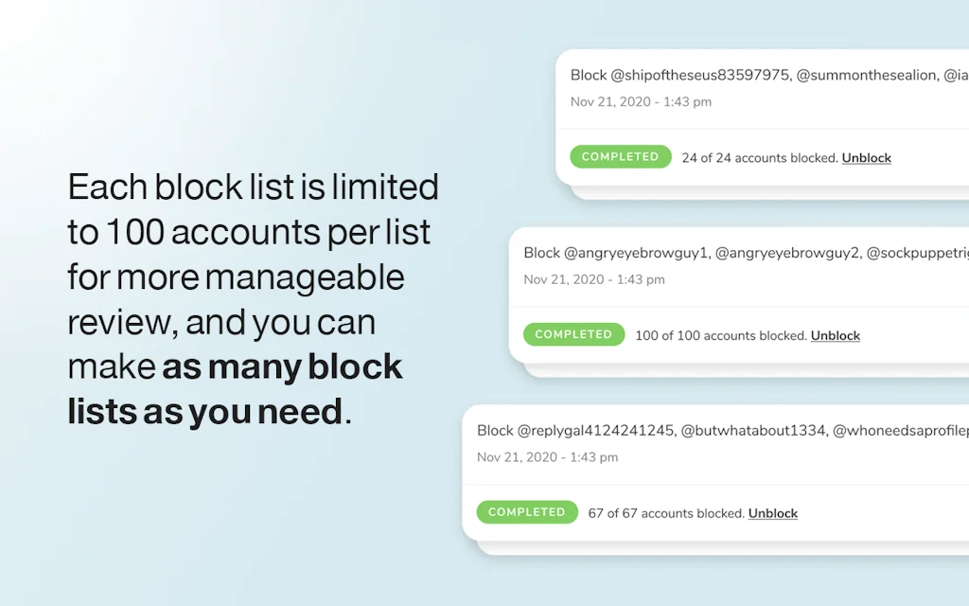Viewport: 969px width, 606px height.
Task: Click the timestamp on the top block card
Action: tap(642, 101)
